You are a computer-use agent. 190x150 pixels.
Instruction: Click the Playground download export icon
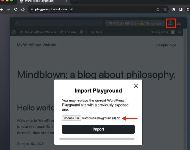[x=179, y=23]
